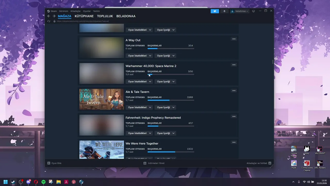Open File Explorer from the taskbar
The image size is (330, 186).
pyautogui.click(x=59, y=182)
